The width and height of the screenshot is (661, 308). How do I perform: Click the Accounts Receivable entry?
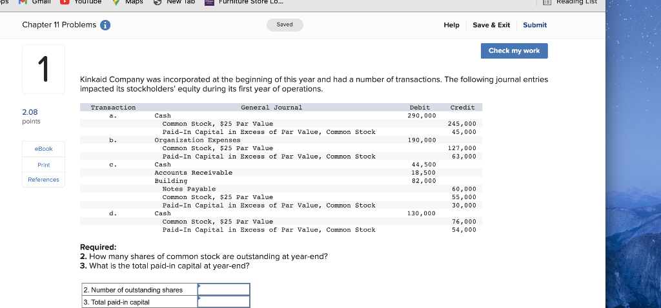pyautogui.click(x=194, y=173)
